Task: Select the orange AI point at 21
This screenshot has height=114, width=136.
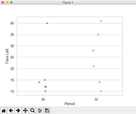Action: tap(94, 66)
